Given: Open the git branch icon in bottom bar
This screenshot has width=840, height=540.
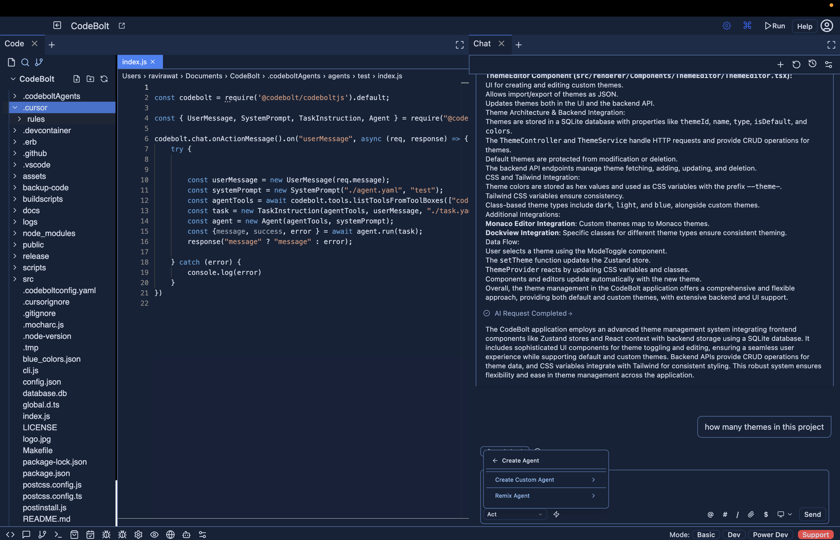Looking at the screenshot, I should (x=42, y=534).
